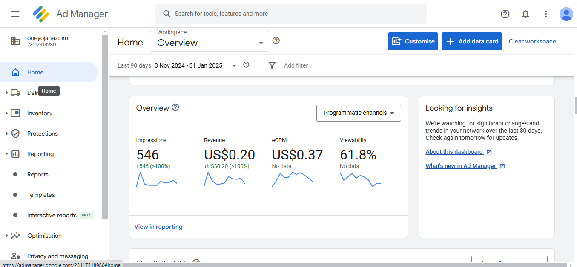The image size is (577, 267).
Task: Open the main hamburger menu
Action: pyautogui.click(x=15, y=14)
